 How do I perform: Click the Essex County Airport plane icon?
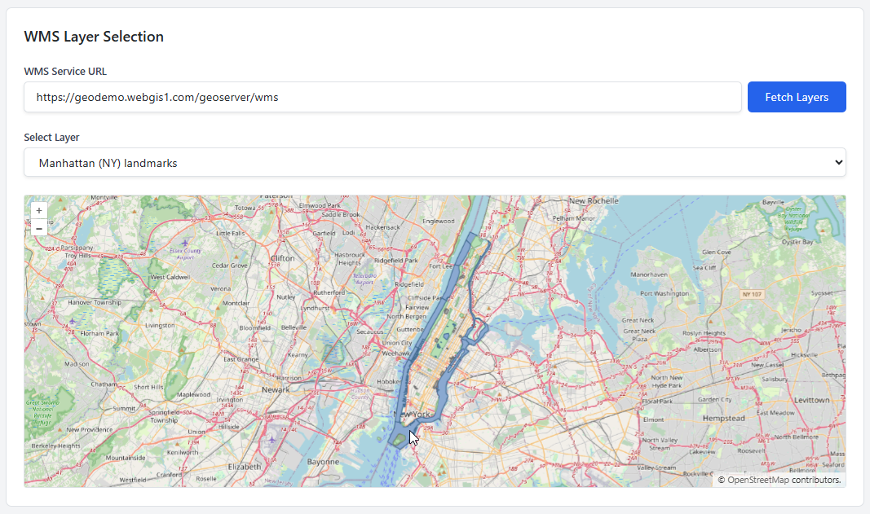click(185, 243)
